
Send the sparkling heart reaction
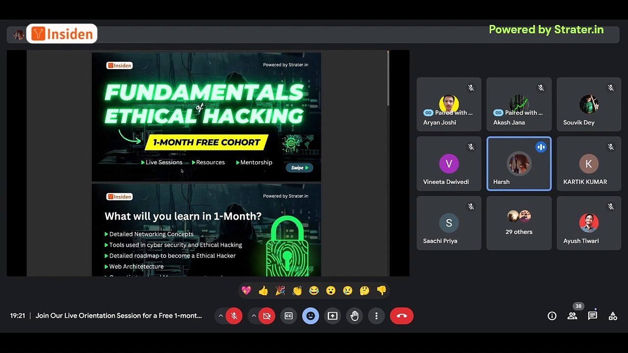coord(247,291)
